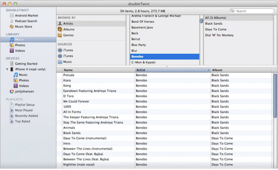
Task: Select highlighted artist Bonobo
Action: click(x=165, y=56)
